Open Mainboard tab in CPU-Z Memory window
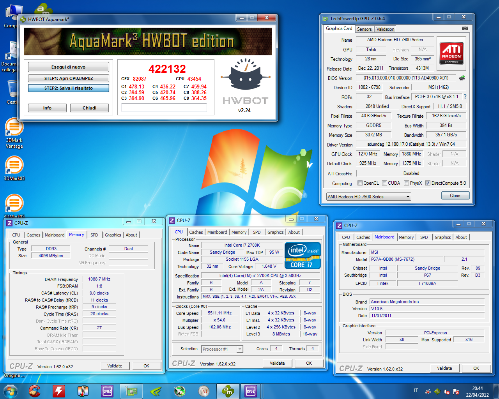The width and height of the screenshot is (499, 399). tap(55, 235)
